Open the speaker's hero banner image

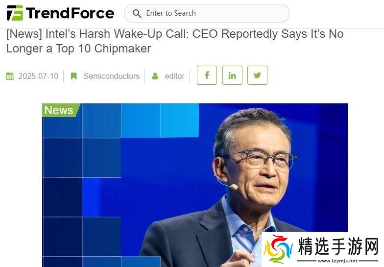pyautogui.click(x=195, y=185)
